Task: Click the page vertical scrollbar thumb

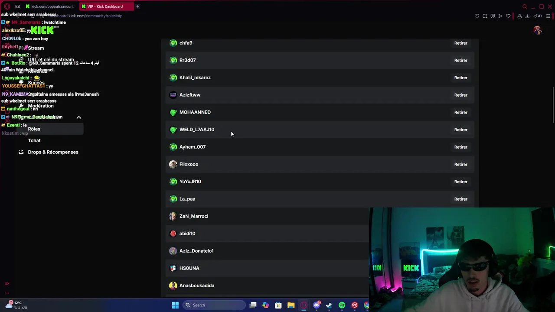Action: [553, 105]
